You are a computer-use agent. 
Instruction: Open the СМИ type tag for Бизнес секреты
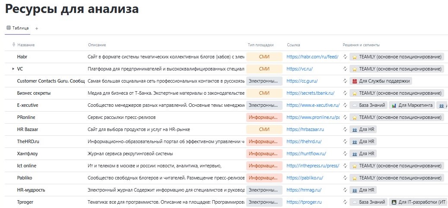pyautogui.click(x=264, y=93)
